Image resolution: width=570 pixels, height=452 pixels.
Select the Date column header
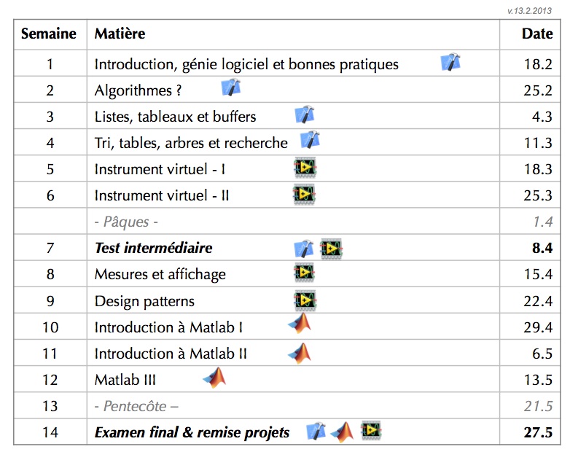pos(537,34)
